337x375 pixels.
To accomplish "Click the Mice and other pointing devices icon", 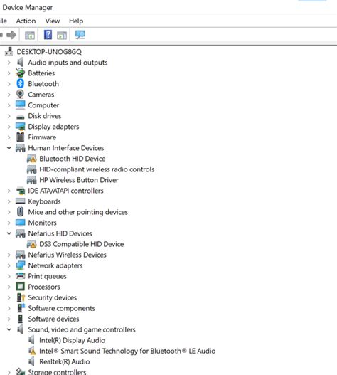I will [x=20, y=212].
